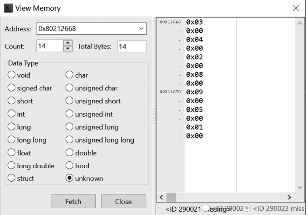306x215 pixels.
Task: Click the View Memory app icon
Action: point(8,8)
